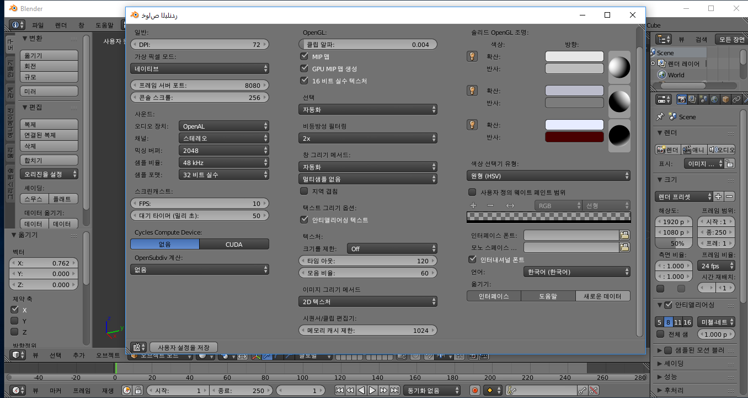Open the 2D texture image draw method dropdown

point(368,302)
